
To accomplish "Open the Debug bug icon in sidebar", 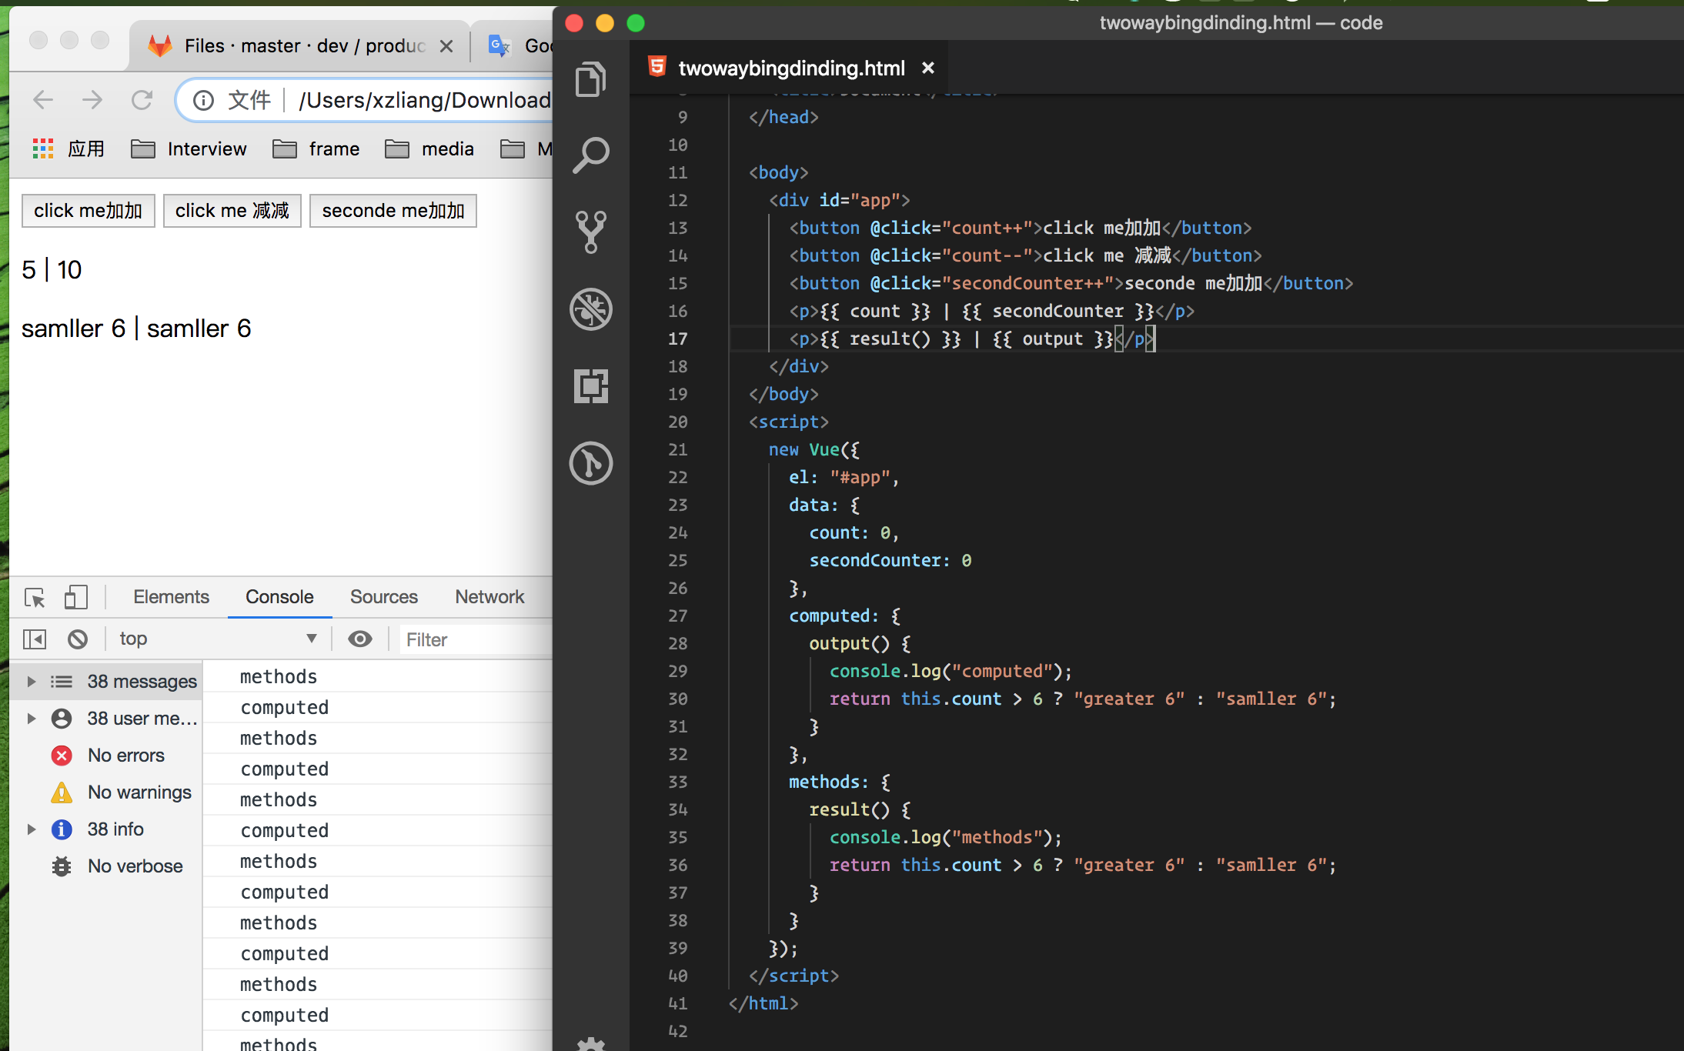I will tap(590, 309).
